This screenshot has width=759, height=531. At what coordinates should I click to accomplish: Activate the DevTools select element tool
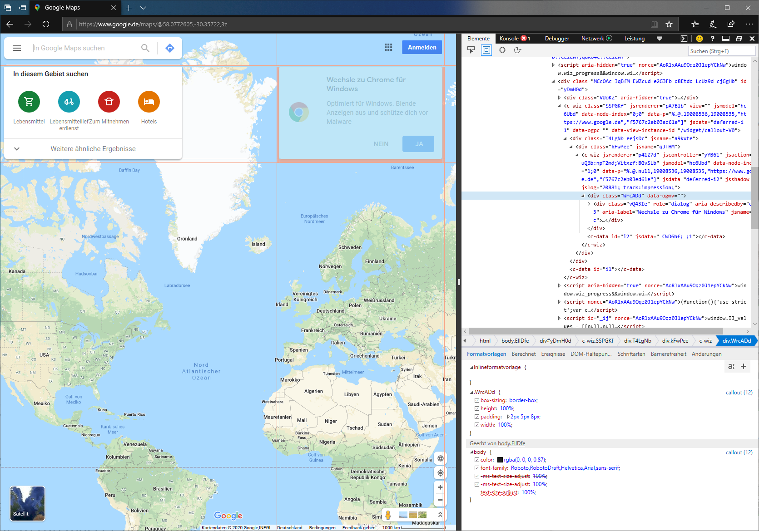pos(471,50)
